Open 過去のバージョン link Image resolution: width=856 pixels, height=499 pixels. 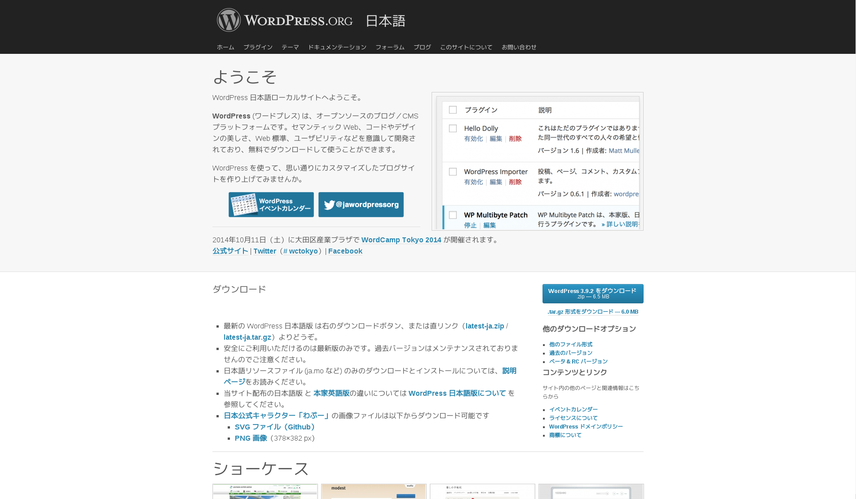point(571,353)
